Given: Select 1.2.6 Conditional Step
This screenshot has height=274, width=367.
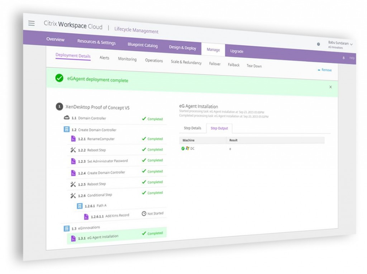Looking at the screenshot, I should click(x=95, y=195).
